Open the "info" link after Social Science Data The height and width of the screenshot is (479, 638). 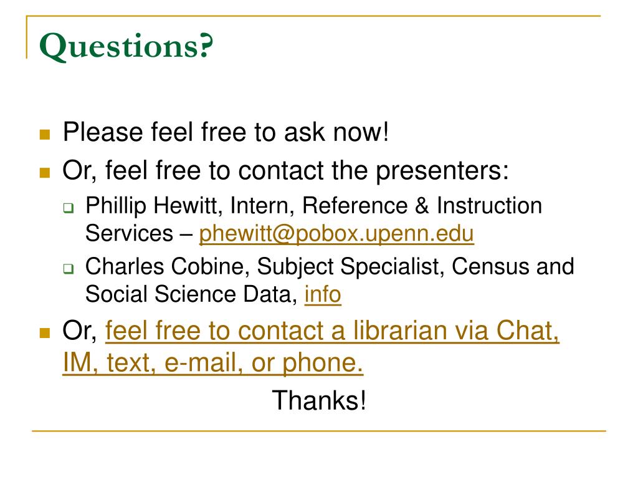pyautogui.click(x=323, y=294)
